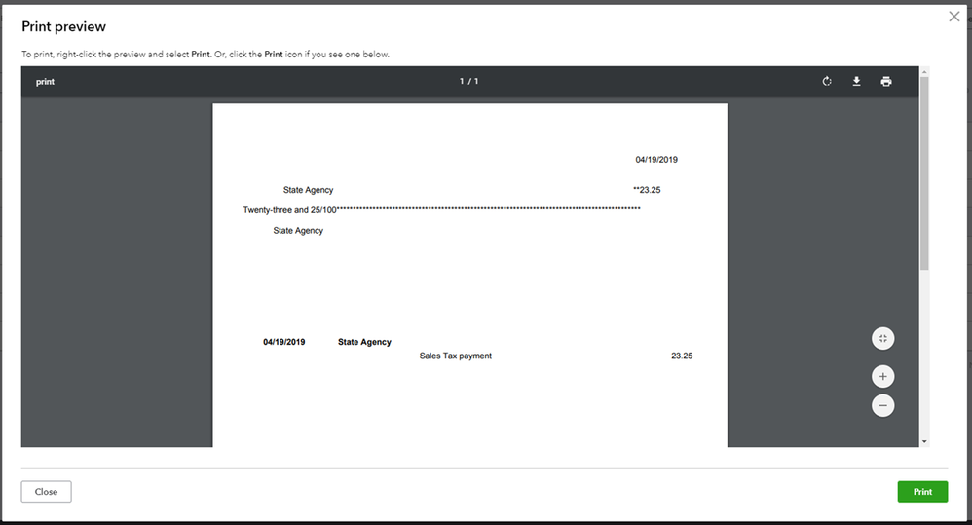Click the scrollbar up arrow
Screen dimensions: 972x525
coord(924,71)
